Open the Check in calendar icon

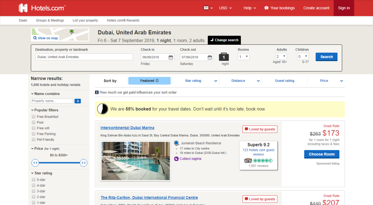point(171,57)
